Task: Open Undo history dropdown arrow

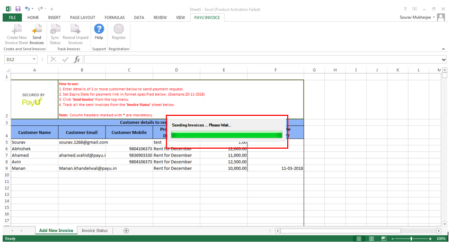Action: [x=32, y=9]
